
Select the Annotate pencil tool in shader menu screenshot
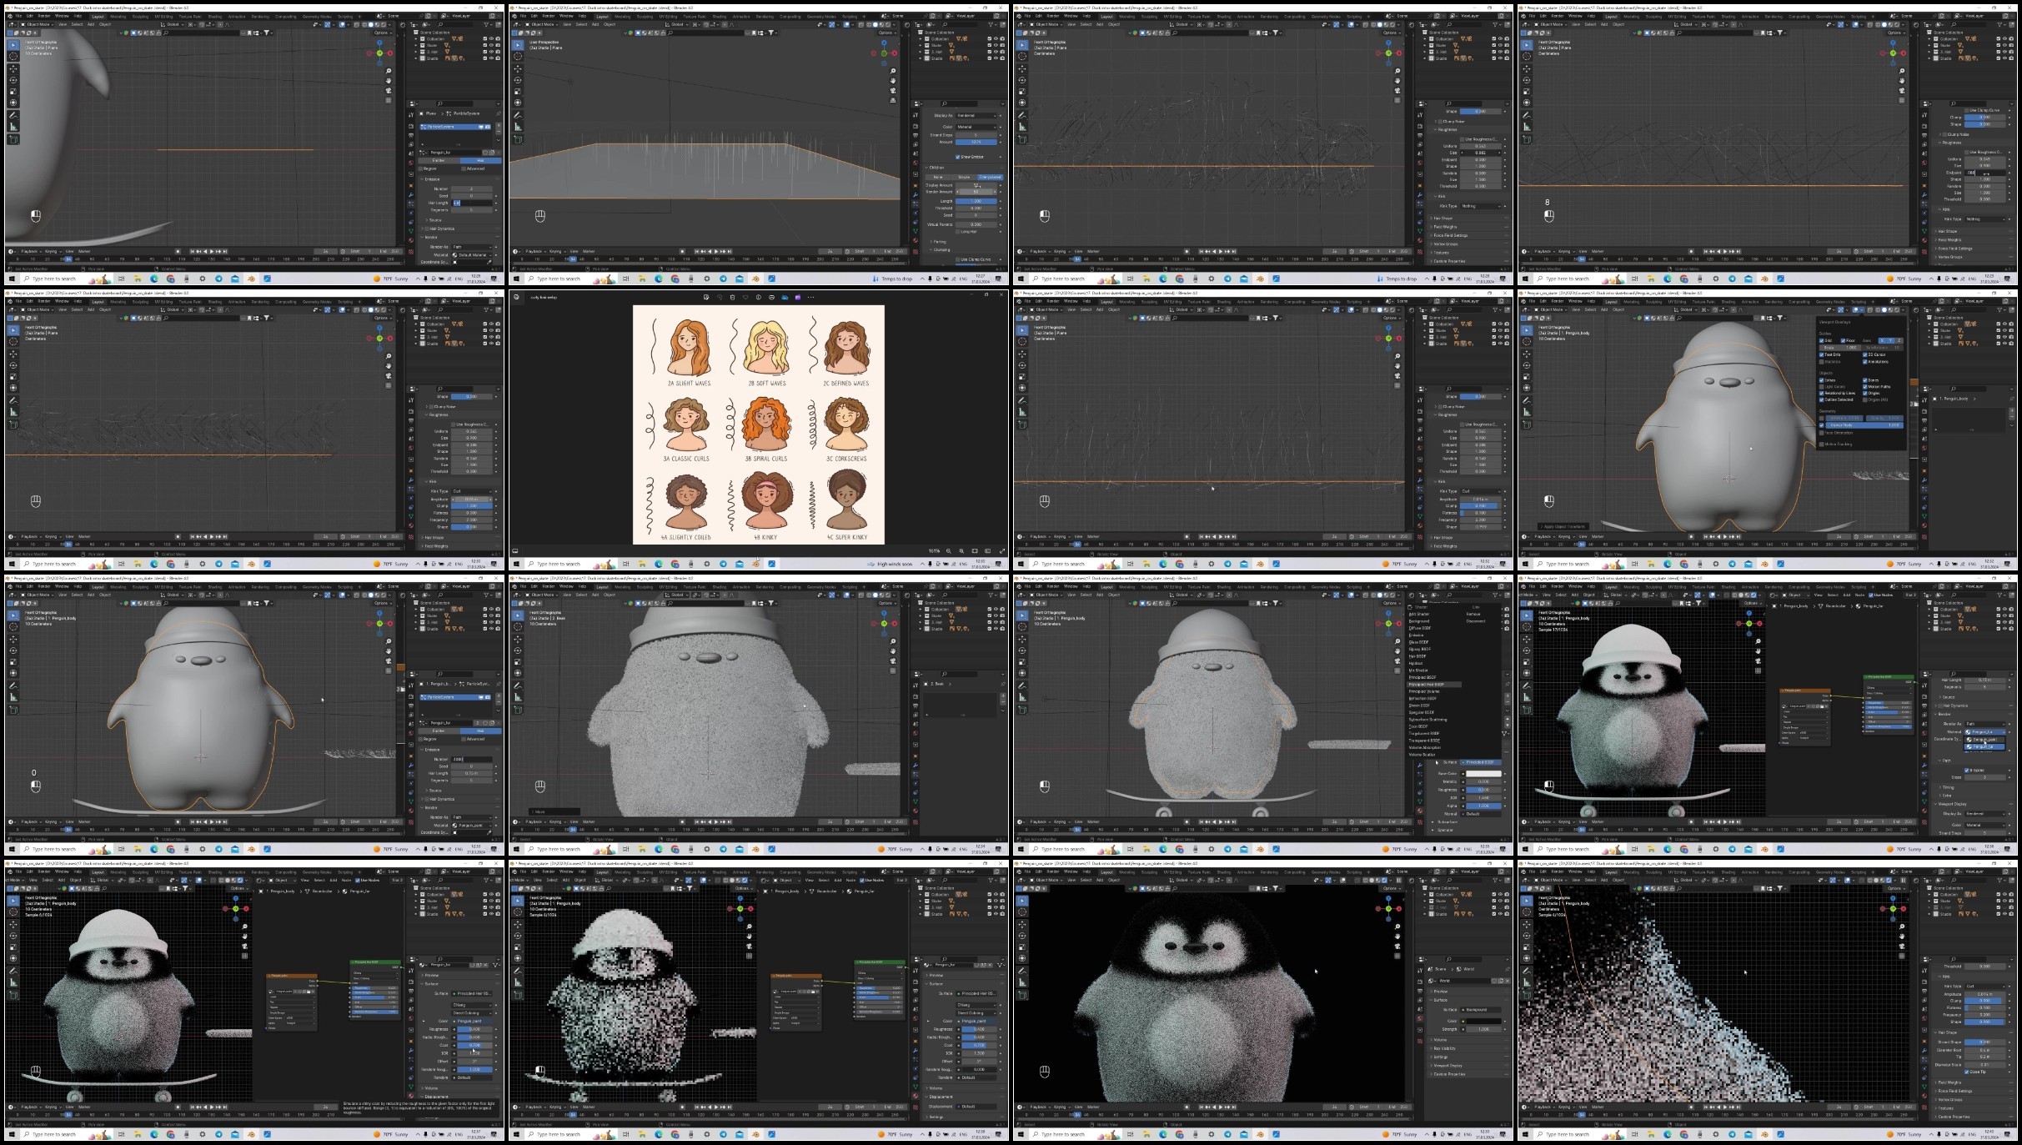coord(1022,685)
